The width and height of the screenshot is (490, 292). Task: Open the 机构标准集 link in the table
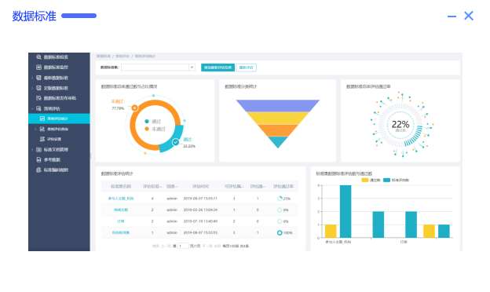(x=121, y=232)
